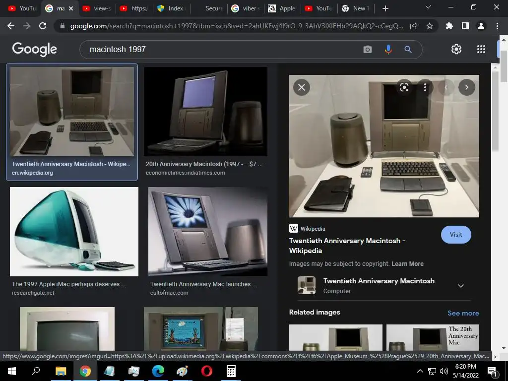Open the Chrome three-dot menu
The image size is (508, 381).
497,26
